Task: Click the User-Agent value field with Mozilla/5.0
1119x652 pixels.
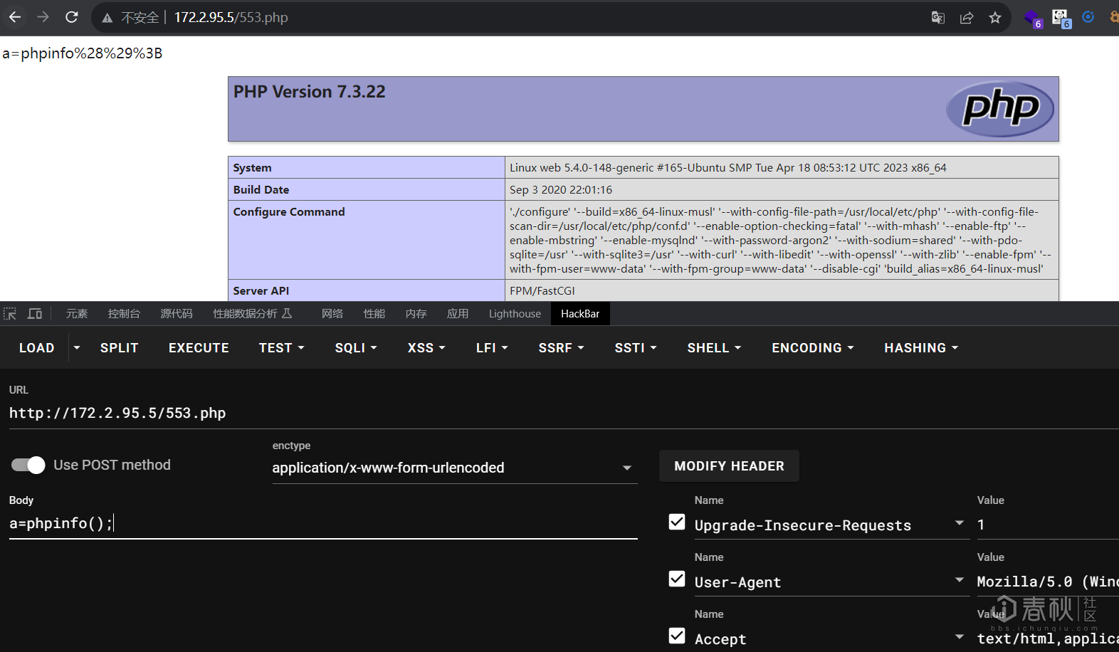Action: tap(1048, 582)
